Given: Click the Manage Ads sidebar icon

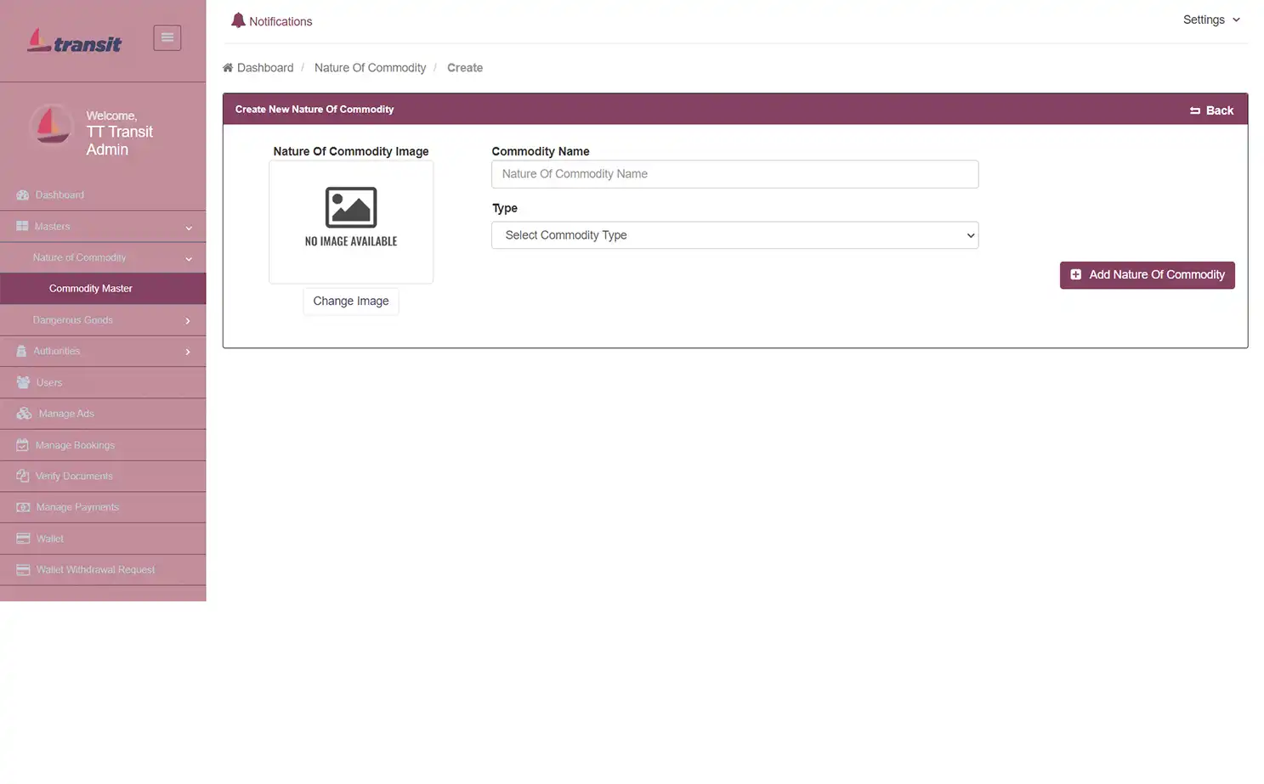Looking at the screenshot, I should [x=24, y=414].
